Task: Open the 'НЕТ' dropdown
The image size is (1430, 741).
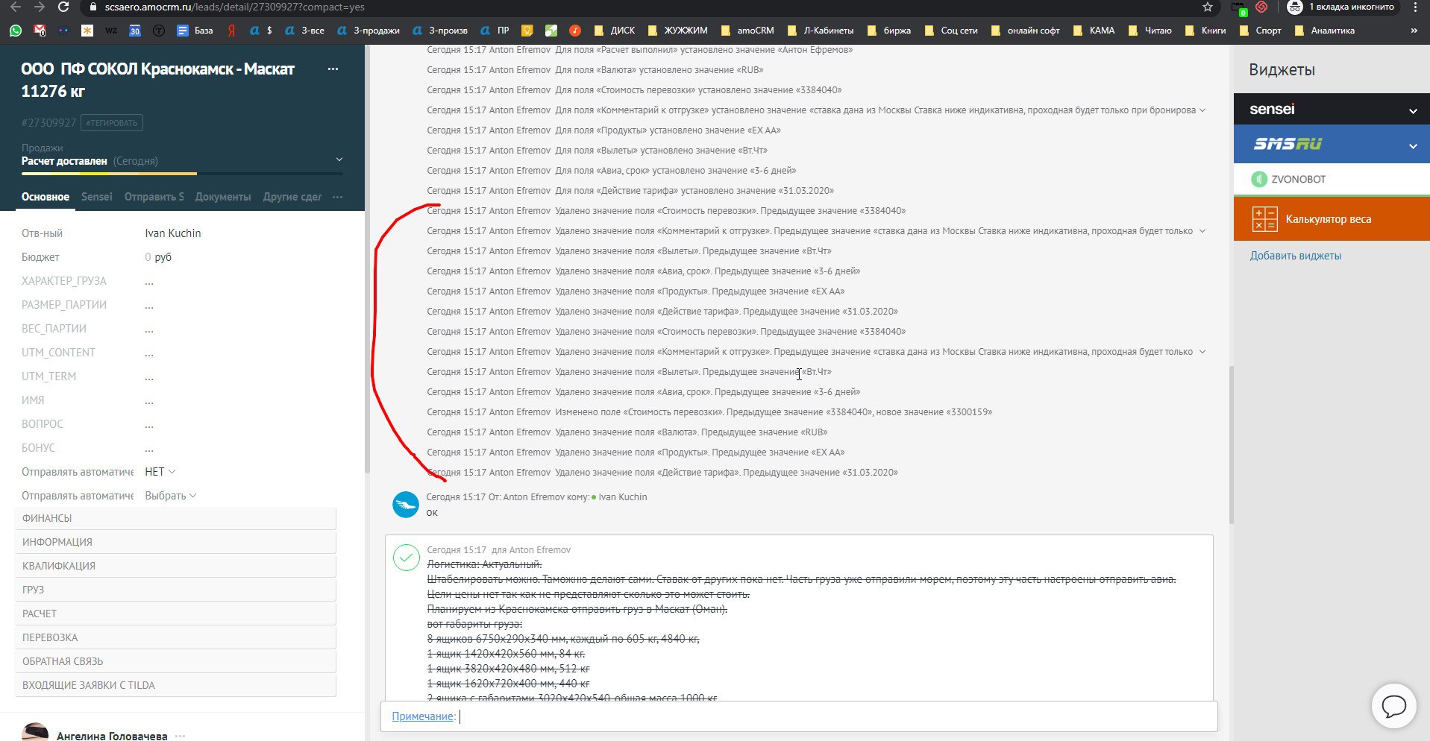Action: click(160, 472)
